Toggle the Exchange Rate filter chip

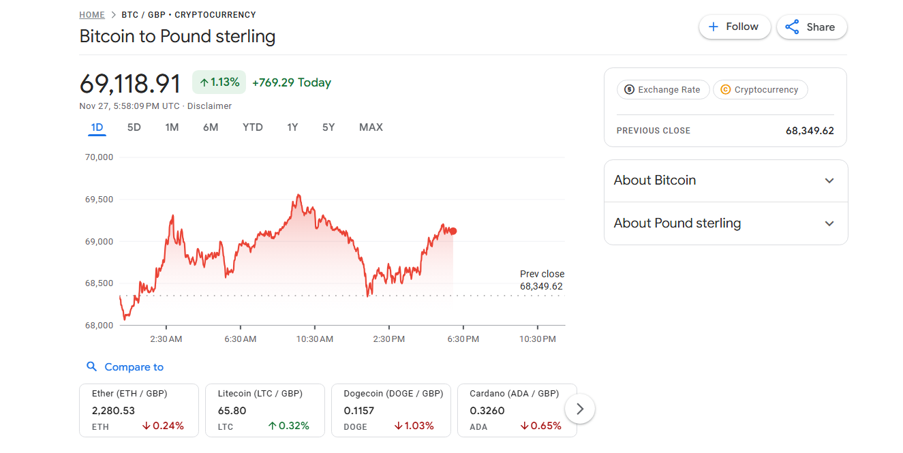662,89
